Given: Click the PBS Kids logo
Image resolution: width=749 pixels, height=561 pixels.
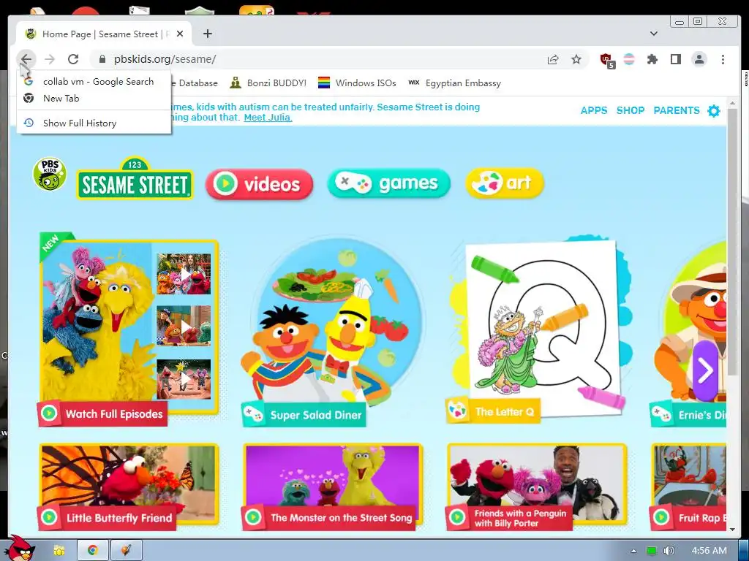Looking at the screenshot, I should [x=50, y=174].
